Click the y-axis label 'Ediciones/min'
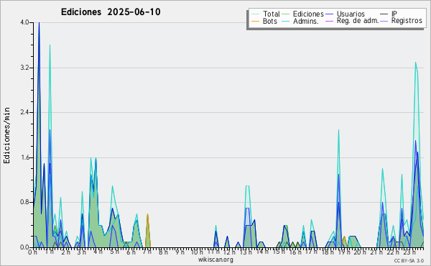Screen dimensions: 431x266 tap(6, 135)
